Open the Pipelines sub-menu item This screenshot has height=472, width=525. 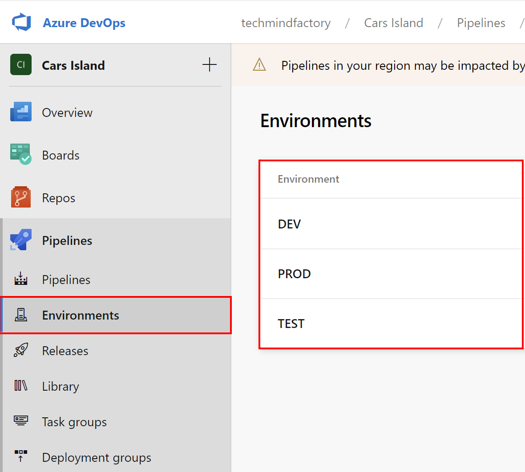coord(66,280)
